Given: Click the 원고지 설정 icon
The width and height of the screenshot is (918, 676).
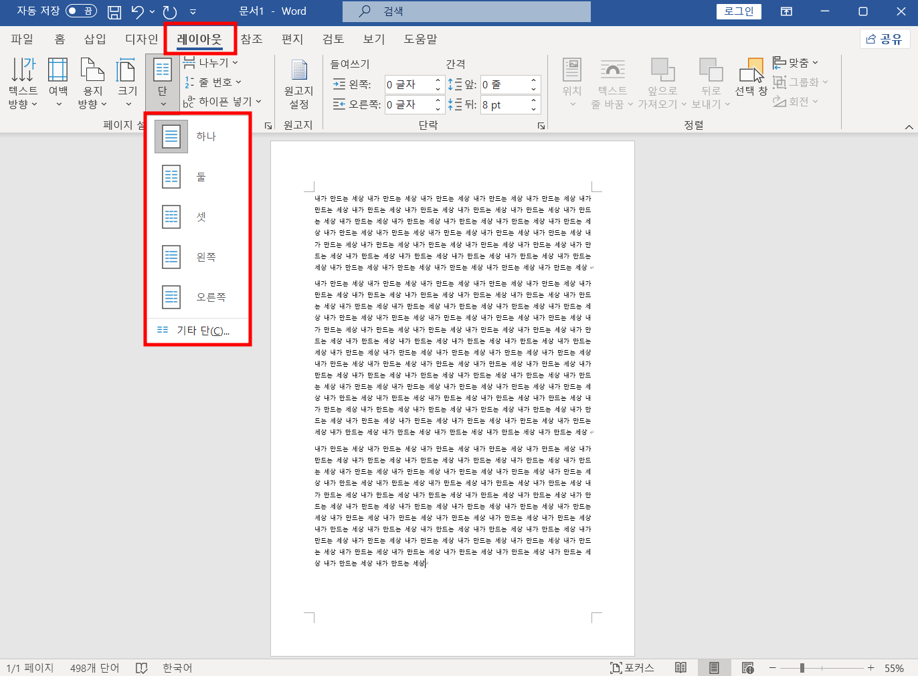Looking at the screenshot, I should click(298, 84).
